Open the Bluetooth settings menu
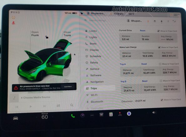This screenshot has height=137, width=186. 95,102
